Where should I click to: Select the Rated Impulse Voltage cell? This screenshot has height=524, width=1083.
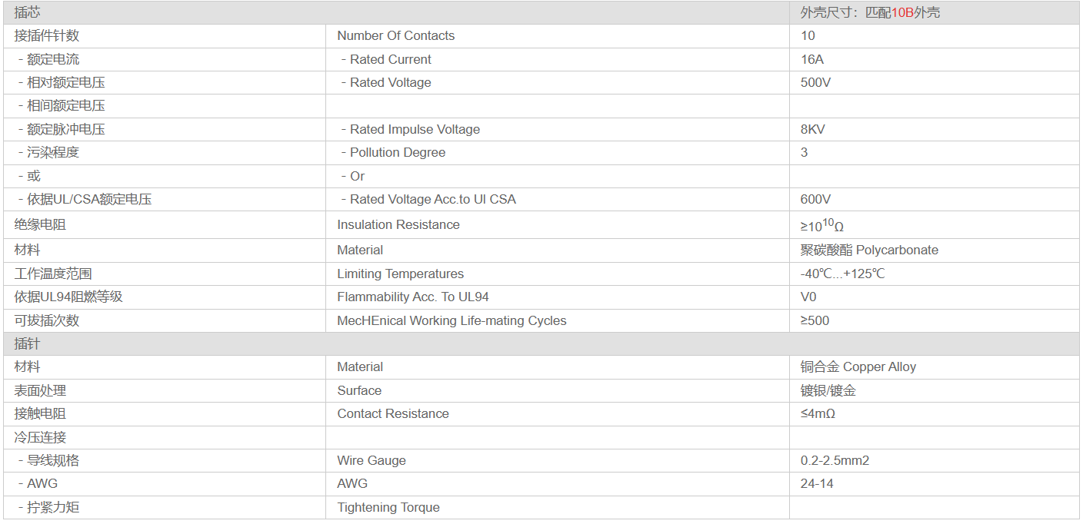pyautogui.click(x=558, y=129)
